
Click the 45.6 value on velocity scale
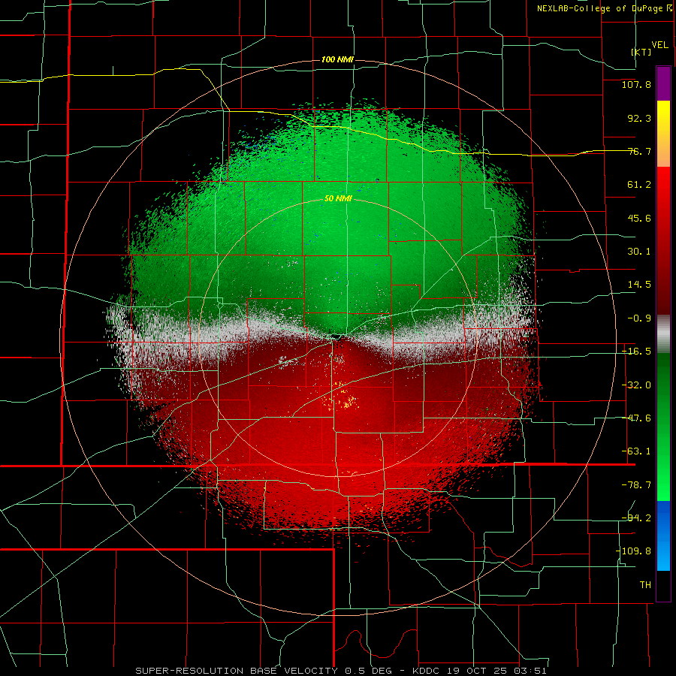[639, 218]
